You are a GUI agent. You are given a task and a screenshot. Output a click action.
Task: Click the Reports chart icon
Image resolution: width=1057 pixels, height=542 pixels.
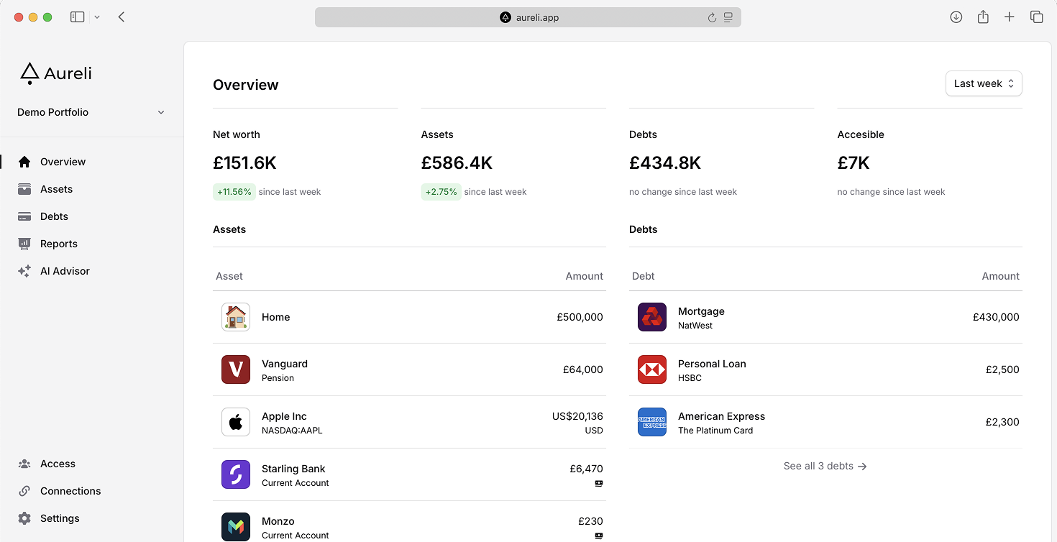[x=24, y=244]
